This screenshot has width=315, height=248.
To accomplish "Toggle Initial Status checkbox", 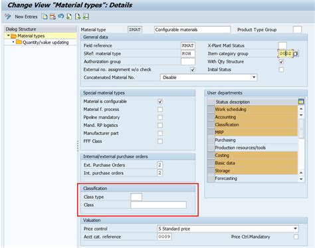I will point(281,70).
